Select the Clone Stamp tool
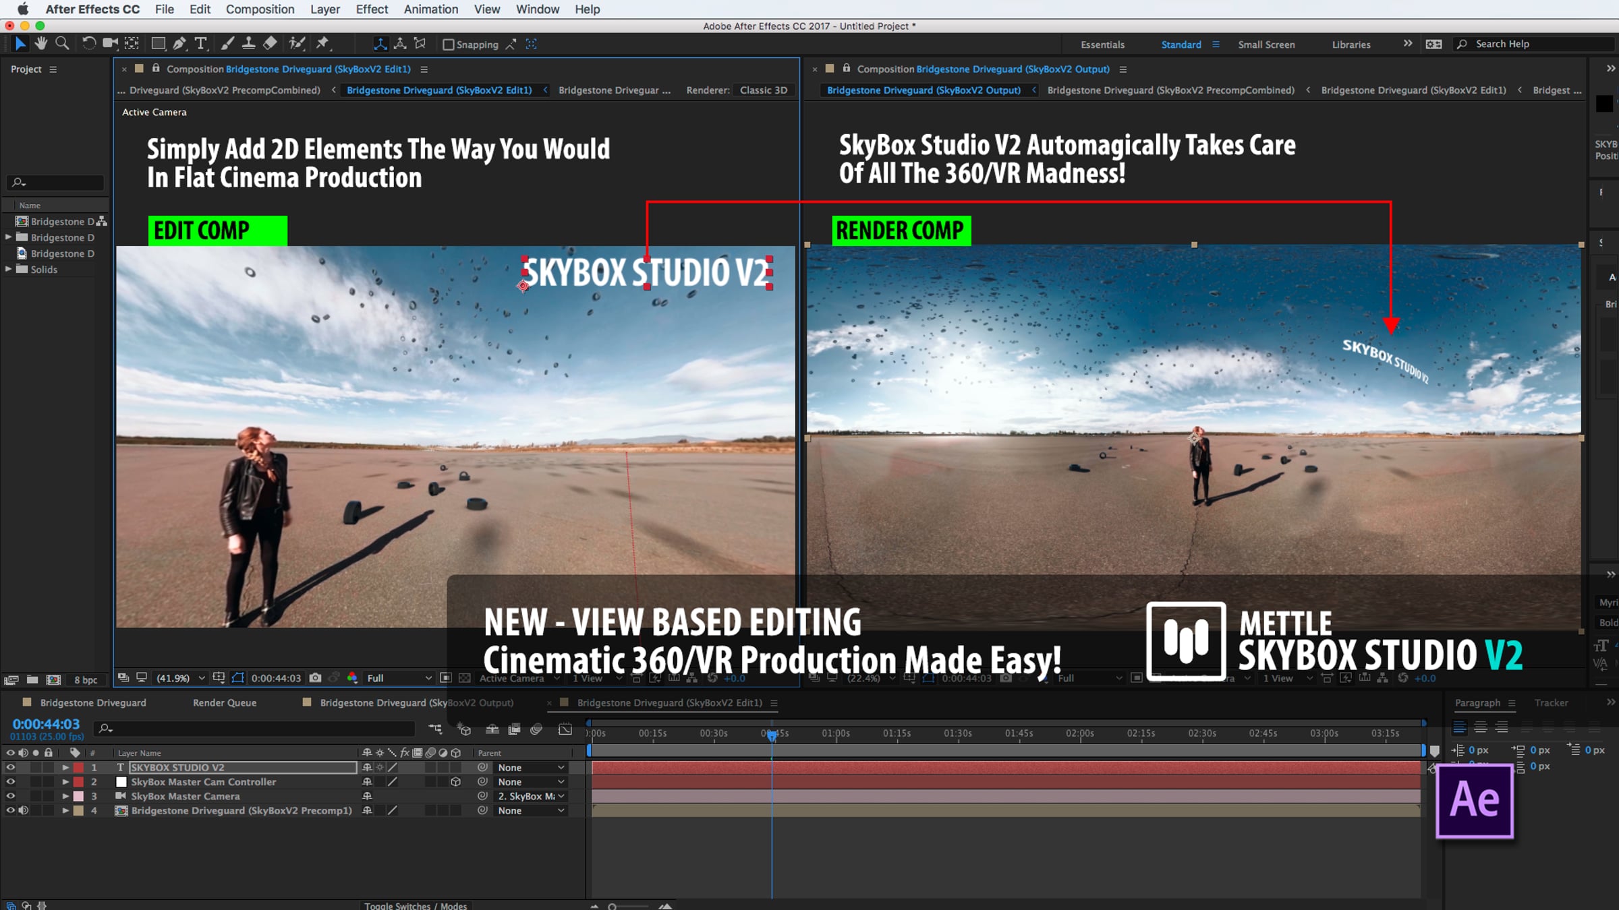 click(x=248, y=44)
